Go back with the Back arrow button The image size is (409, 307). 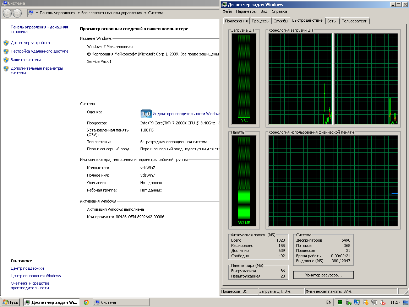tap(7, 13)
